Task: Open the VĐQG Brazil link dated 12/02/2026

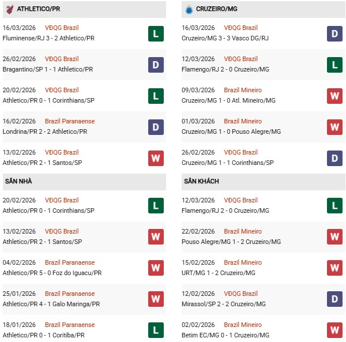Action: 242,294
